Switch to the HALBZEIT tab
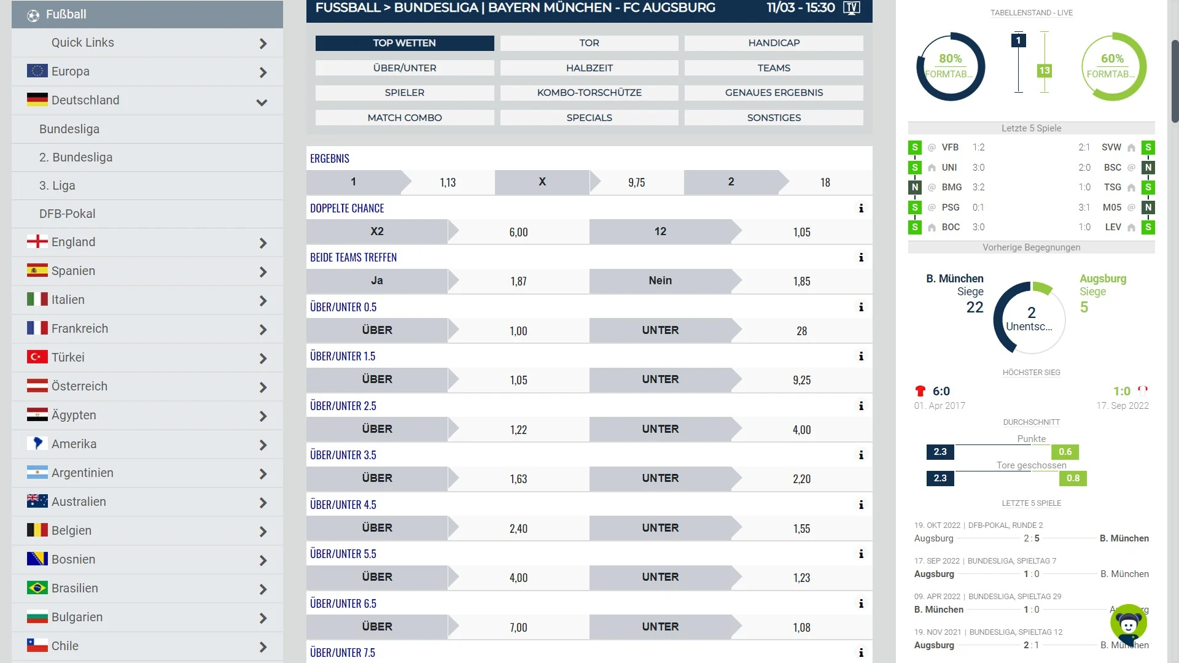1179x663 pixels. 589,68
